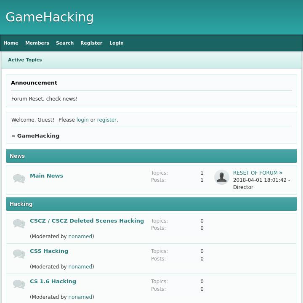The height and width of the screenshot is (303, 303).
Task: Go to the Members page
Action: coord(37,43)
